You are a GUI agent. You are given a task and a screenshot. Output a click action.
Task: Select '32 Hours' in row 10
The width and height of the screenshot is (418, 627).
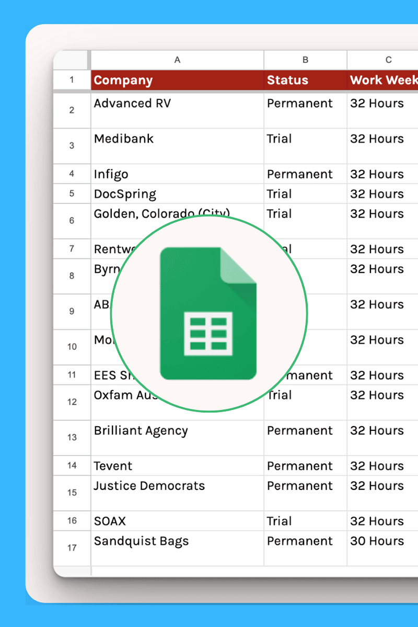pos(382,347)
